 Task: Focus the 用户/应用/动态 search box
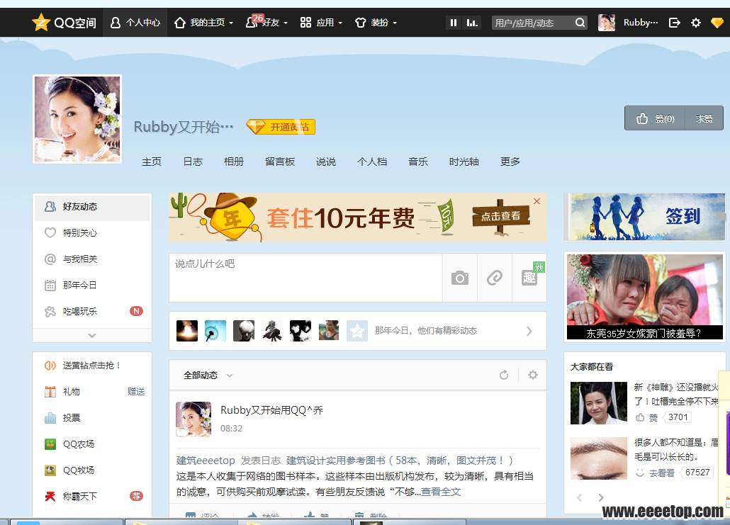532,23
